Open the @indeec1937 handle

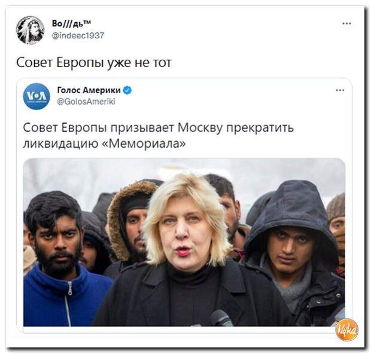coord(78,35)
